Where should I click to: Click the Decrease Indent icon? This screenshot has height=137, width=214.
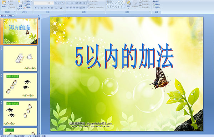click(77, 3)
